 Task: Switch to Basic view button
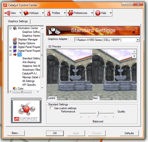coord(16,133)
